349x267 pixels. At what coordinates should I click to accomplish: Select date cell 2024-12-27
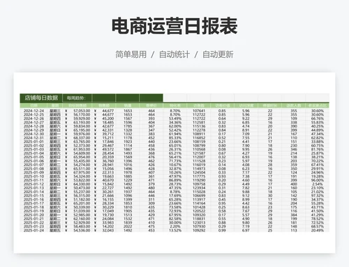(34, 123)
